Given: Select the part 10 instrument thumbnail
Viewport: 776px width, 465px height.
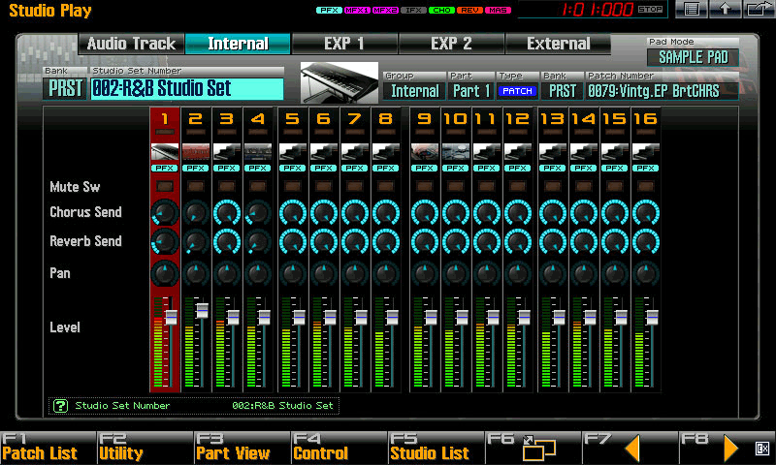Looking at the screenshot, I should click(456, 152).
